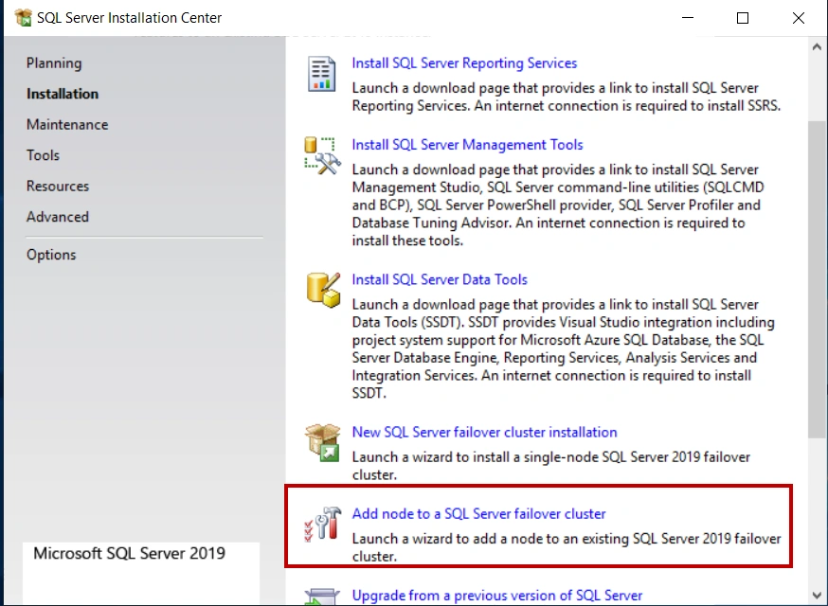Click the Microsoft SQL Server 2019 label
828x606 pixels.
click(x=130, y=553)
